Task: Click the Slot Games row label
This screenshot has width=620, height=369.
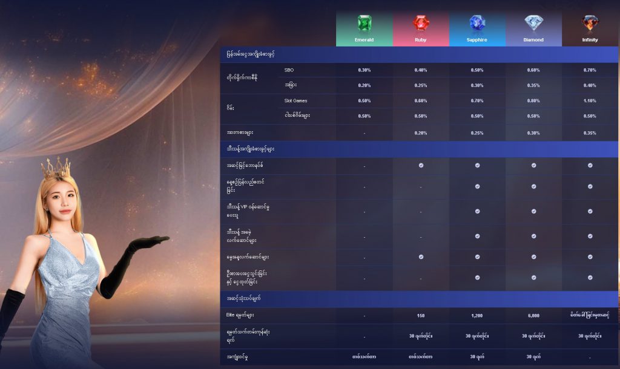Action: click(x=295, y=101)
